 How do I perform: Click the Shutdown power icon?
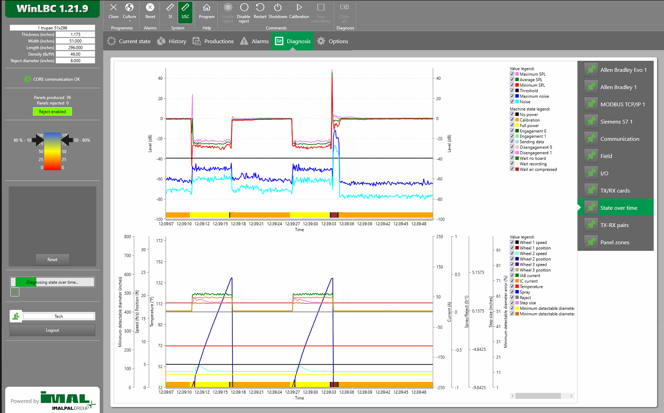click(x=278, y=11)
